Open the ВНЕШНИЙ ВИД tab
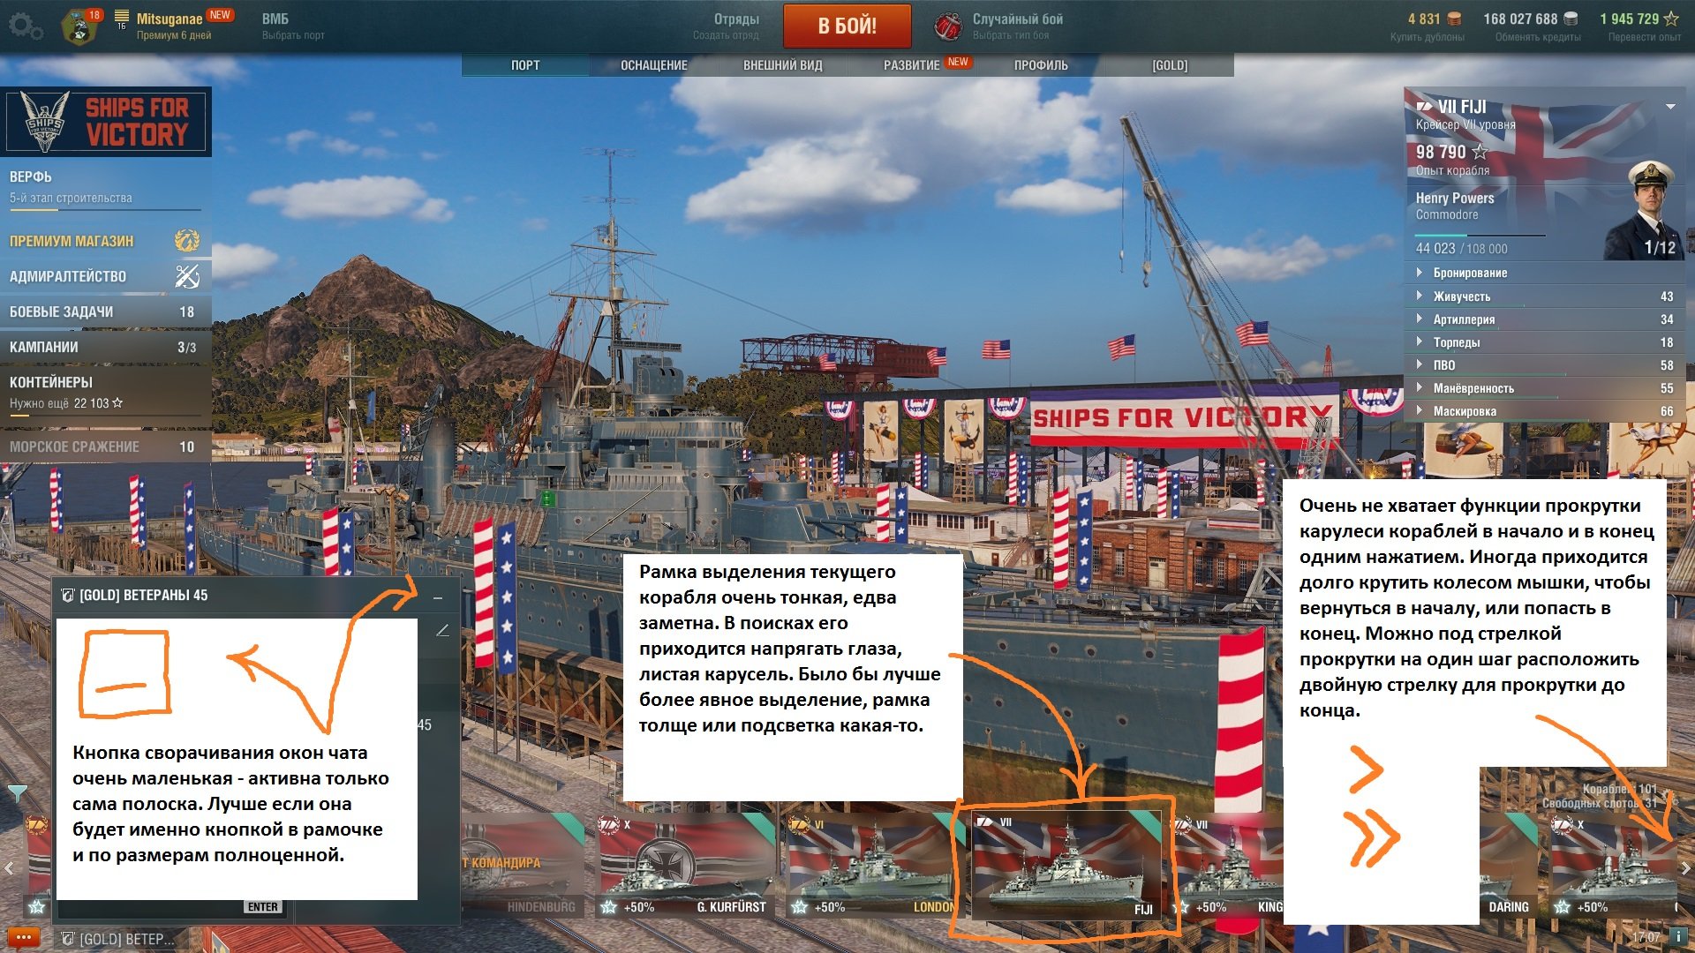 click(782, 65)
